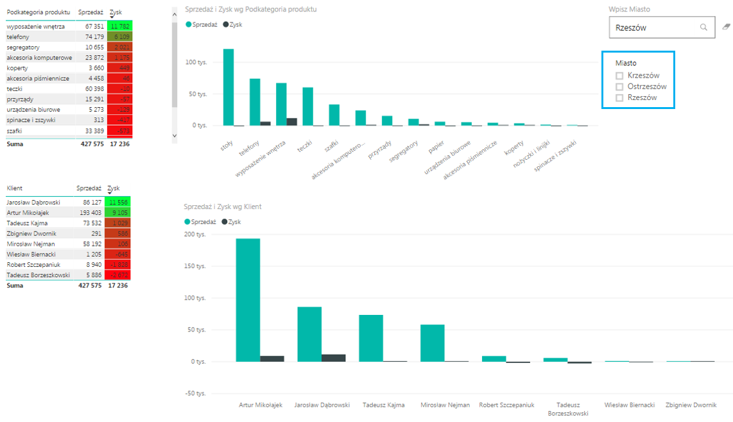Sort by Sprzedaż header in client table

click(89, 189)
